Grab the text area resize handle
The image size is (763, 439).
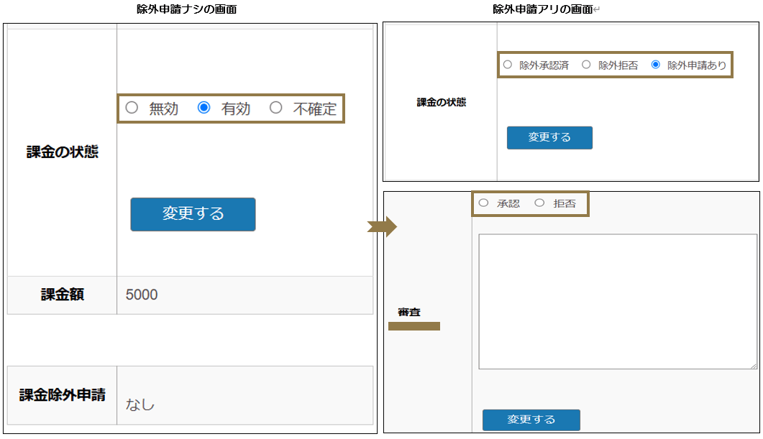tap(753, 366)
